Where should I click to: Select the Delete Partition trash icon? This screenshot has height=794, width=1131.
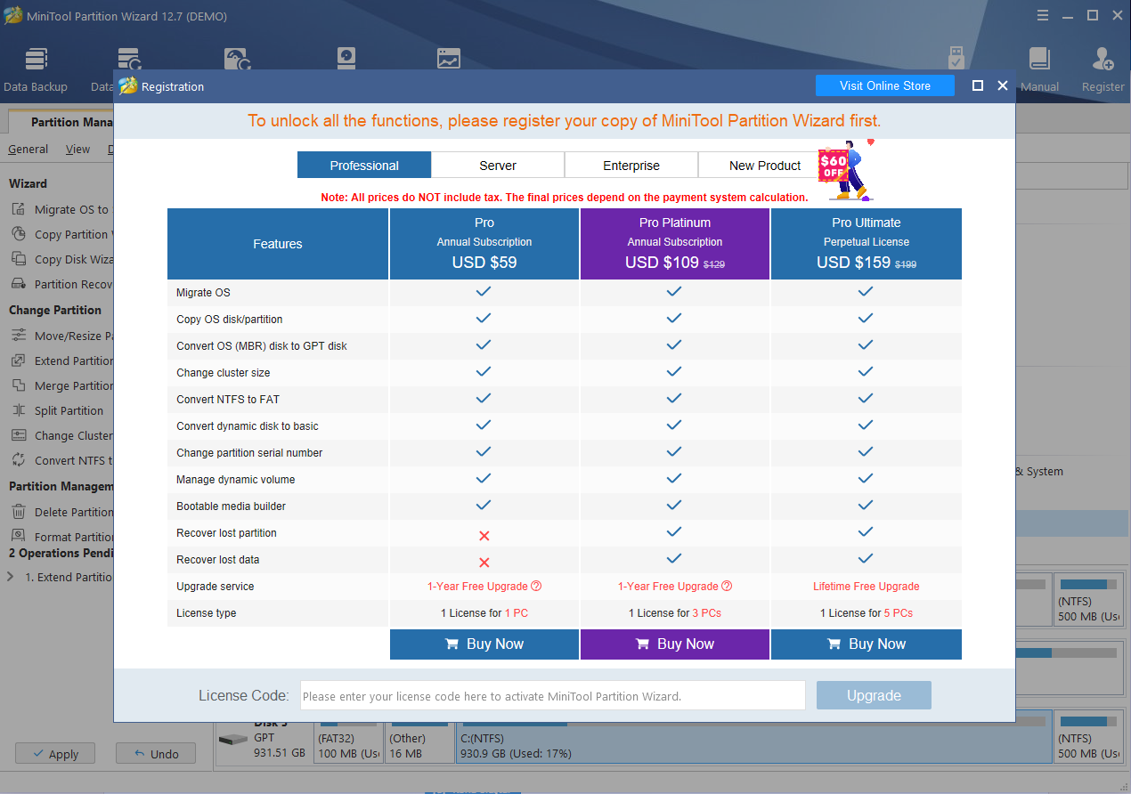pos(19,512)
